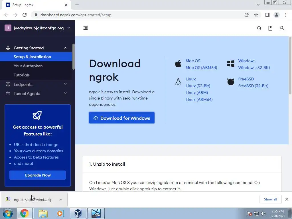
Task: Open the Chrome profile avatar
Action: [x=277, y=15]
